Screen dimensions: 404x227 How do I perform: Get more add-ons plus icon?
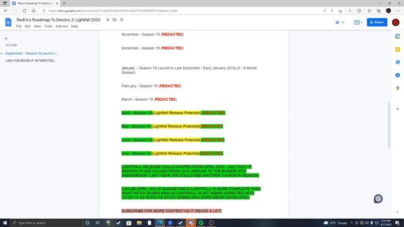click(x=398, y=109)
